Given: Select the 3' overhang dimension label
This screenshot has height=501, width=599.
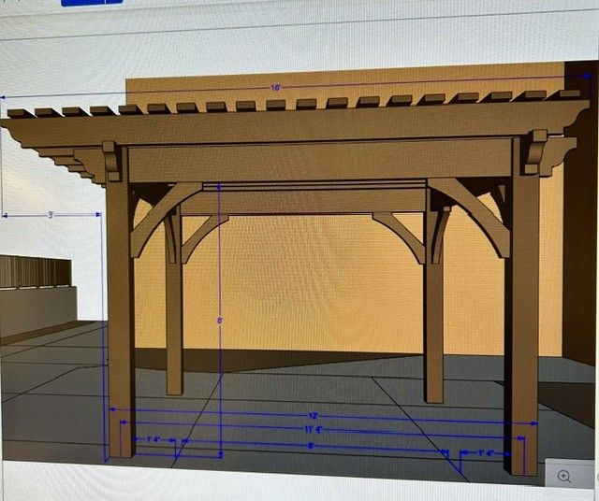Looking at the screenshot, I should click(51, 215).
